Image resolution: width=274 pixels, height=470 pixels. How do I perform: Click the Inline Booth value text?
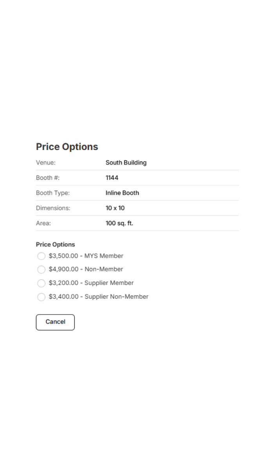point(122,193)
